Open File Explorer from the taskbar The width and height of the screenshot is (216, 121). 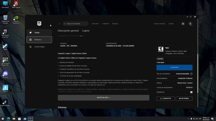[x=14, y=119]
